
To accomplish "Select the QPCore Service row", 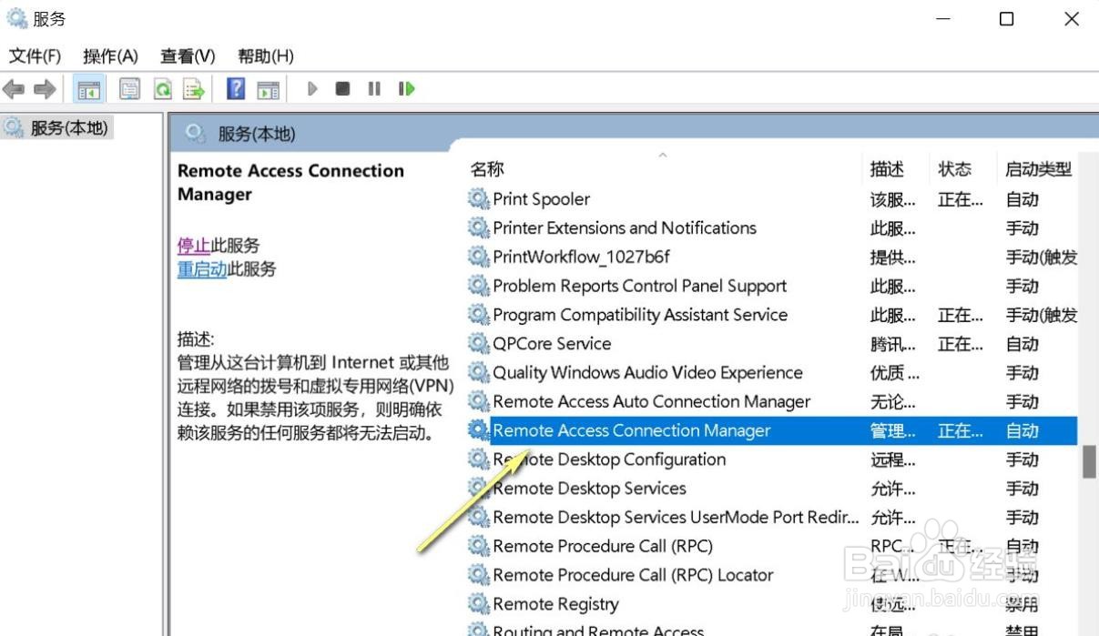I will 771,344.
